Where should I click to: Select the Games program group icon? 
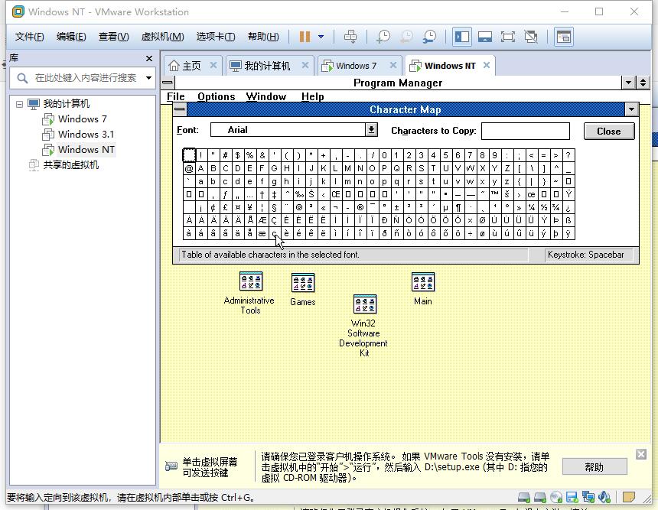click(302, 283)
